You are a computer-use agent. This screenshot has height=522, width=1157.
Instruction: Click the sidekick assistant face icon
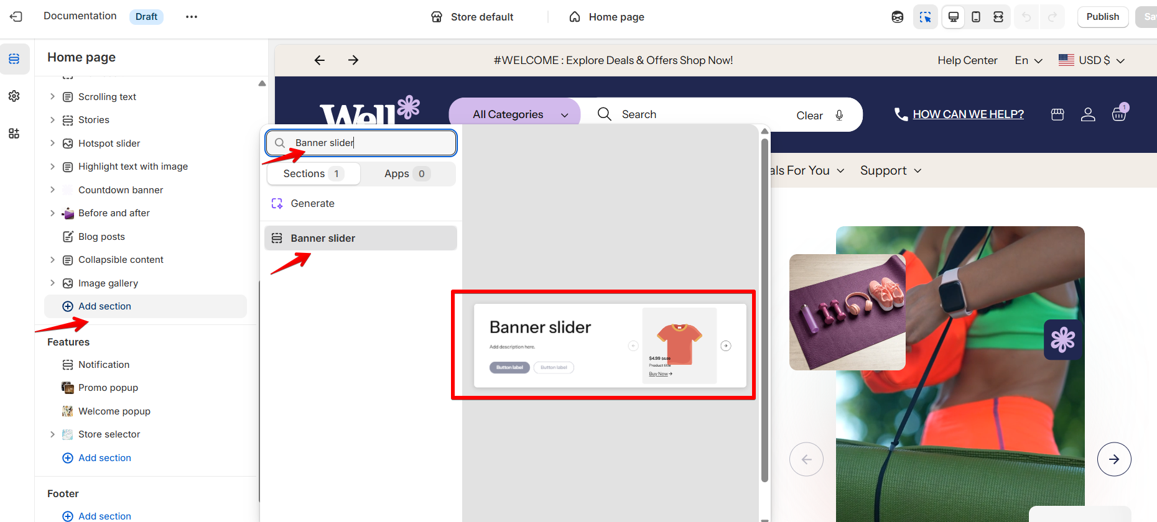(898, 17)
